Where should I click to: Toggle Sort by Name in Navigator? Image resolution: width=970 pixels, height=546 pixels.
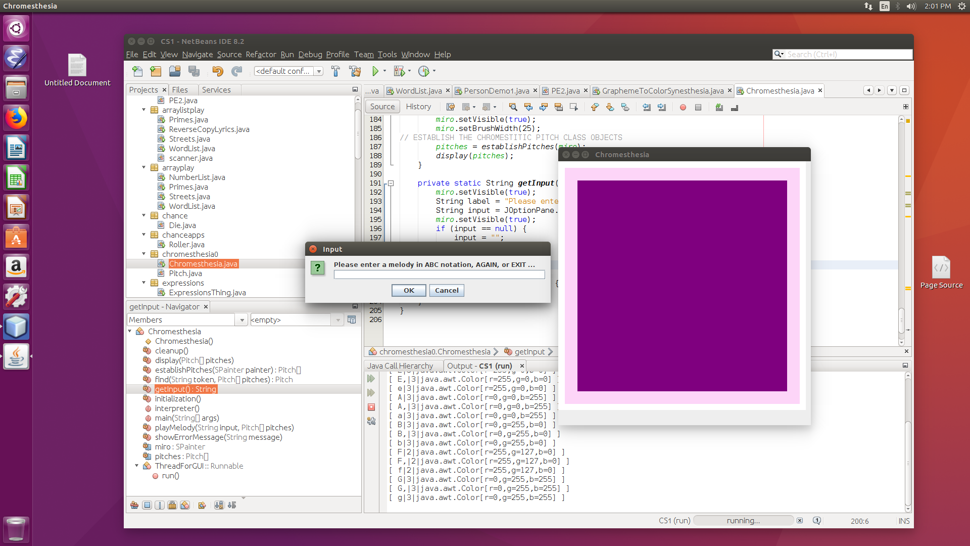[x=219, y=505]
